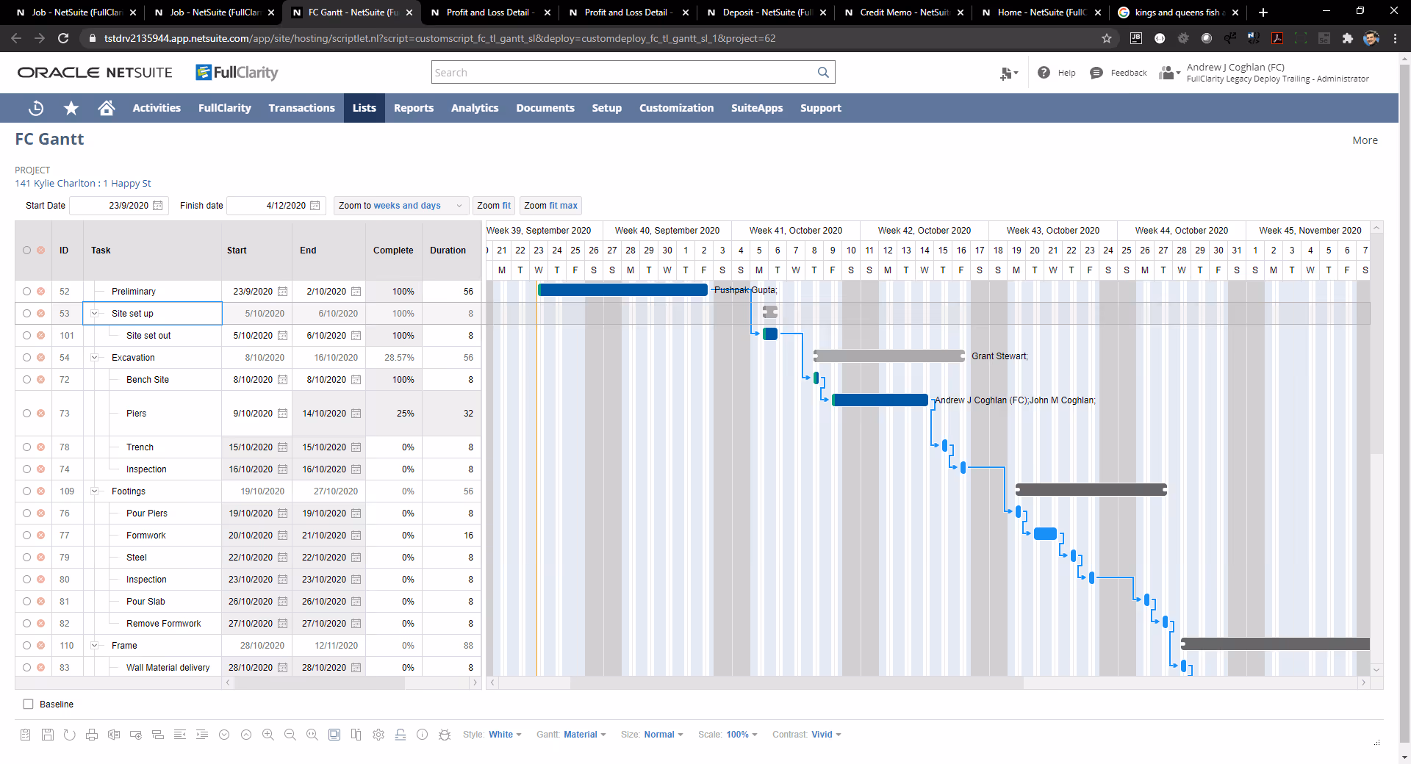Click the Zoom fit button
1411x764 pixels.
point(494,206)
